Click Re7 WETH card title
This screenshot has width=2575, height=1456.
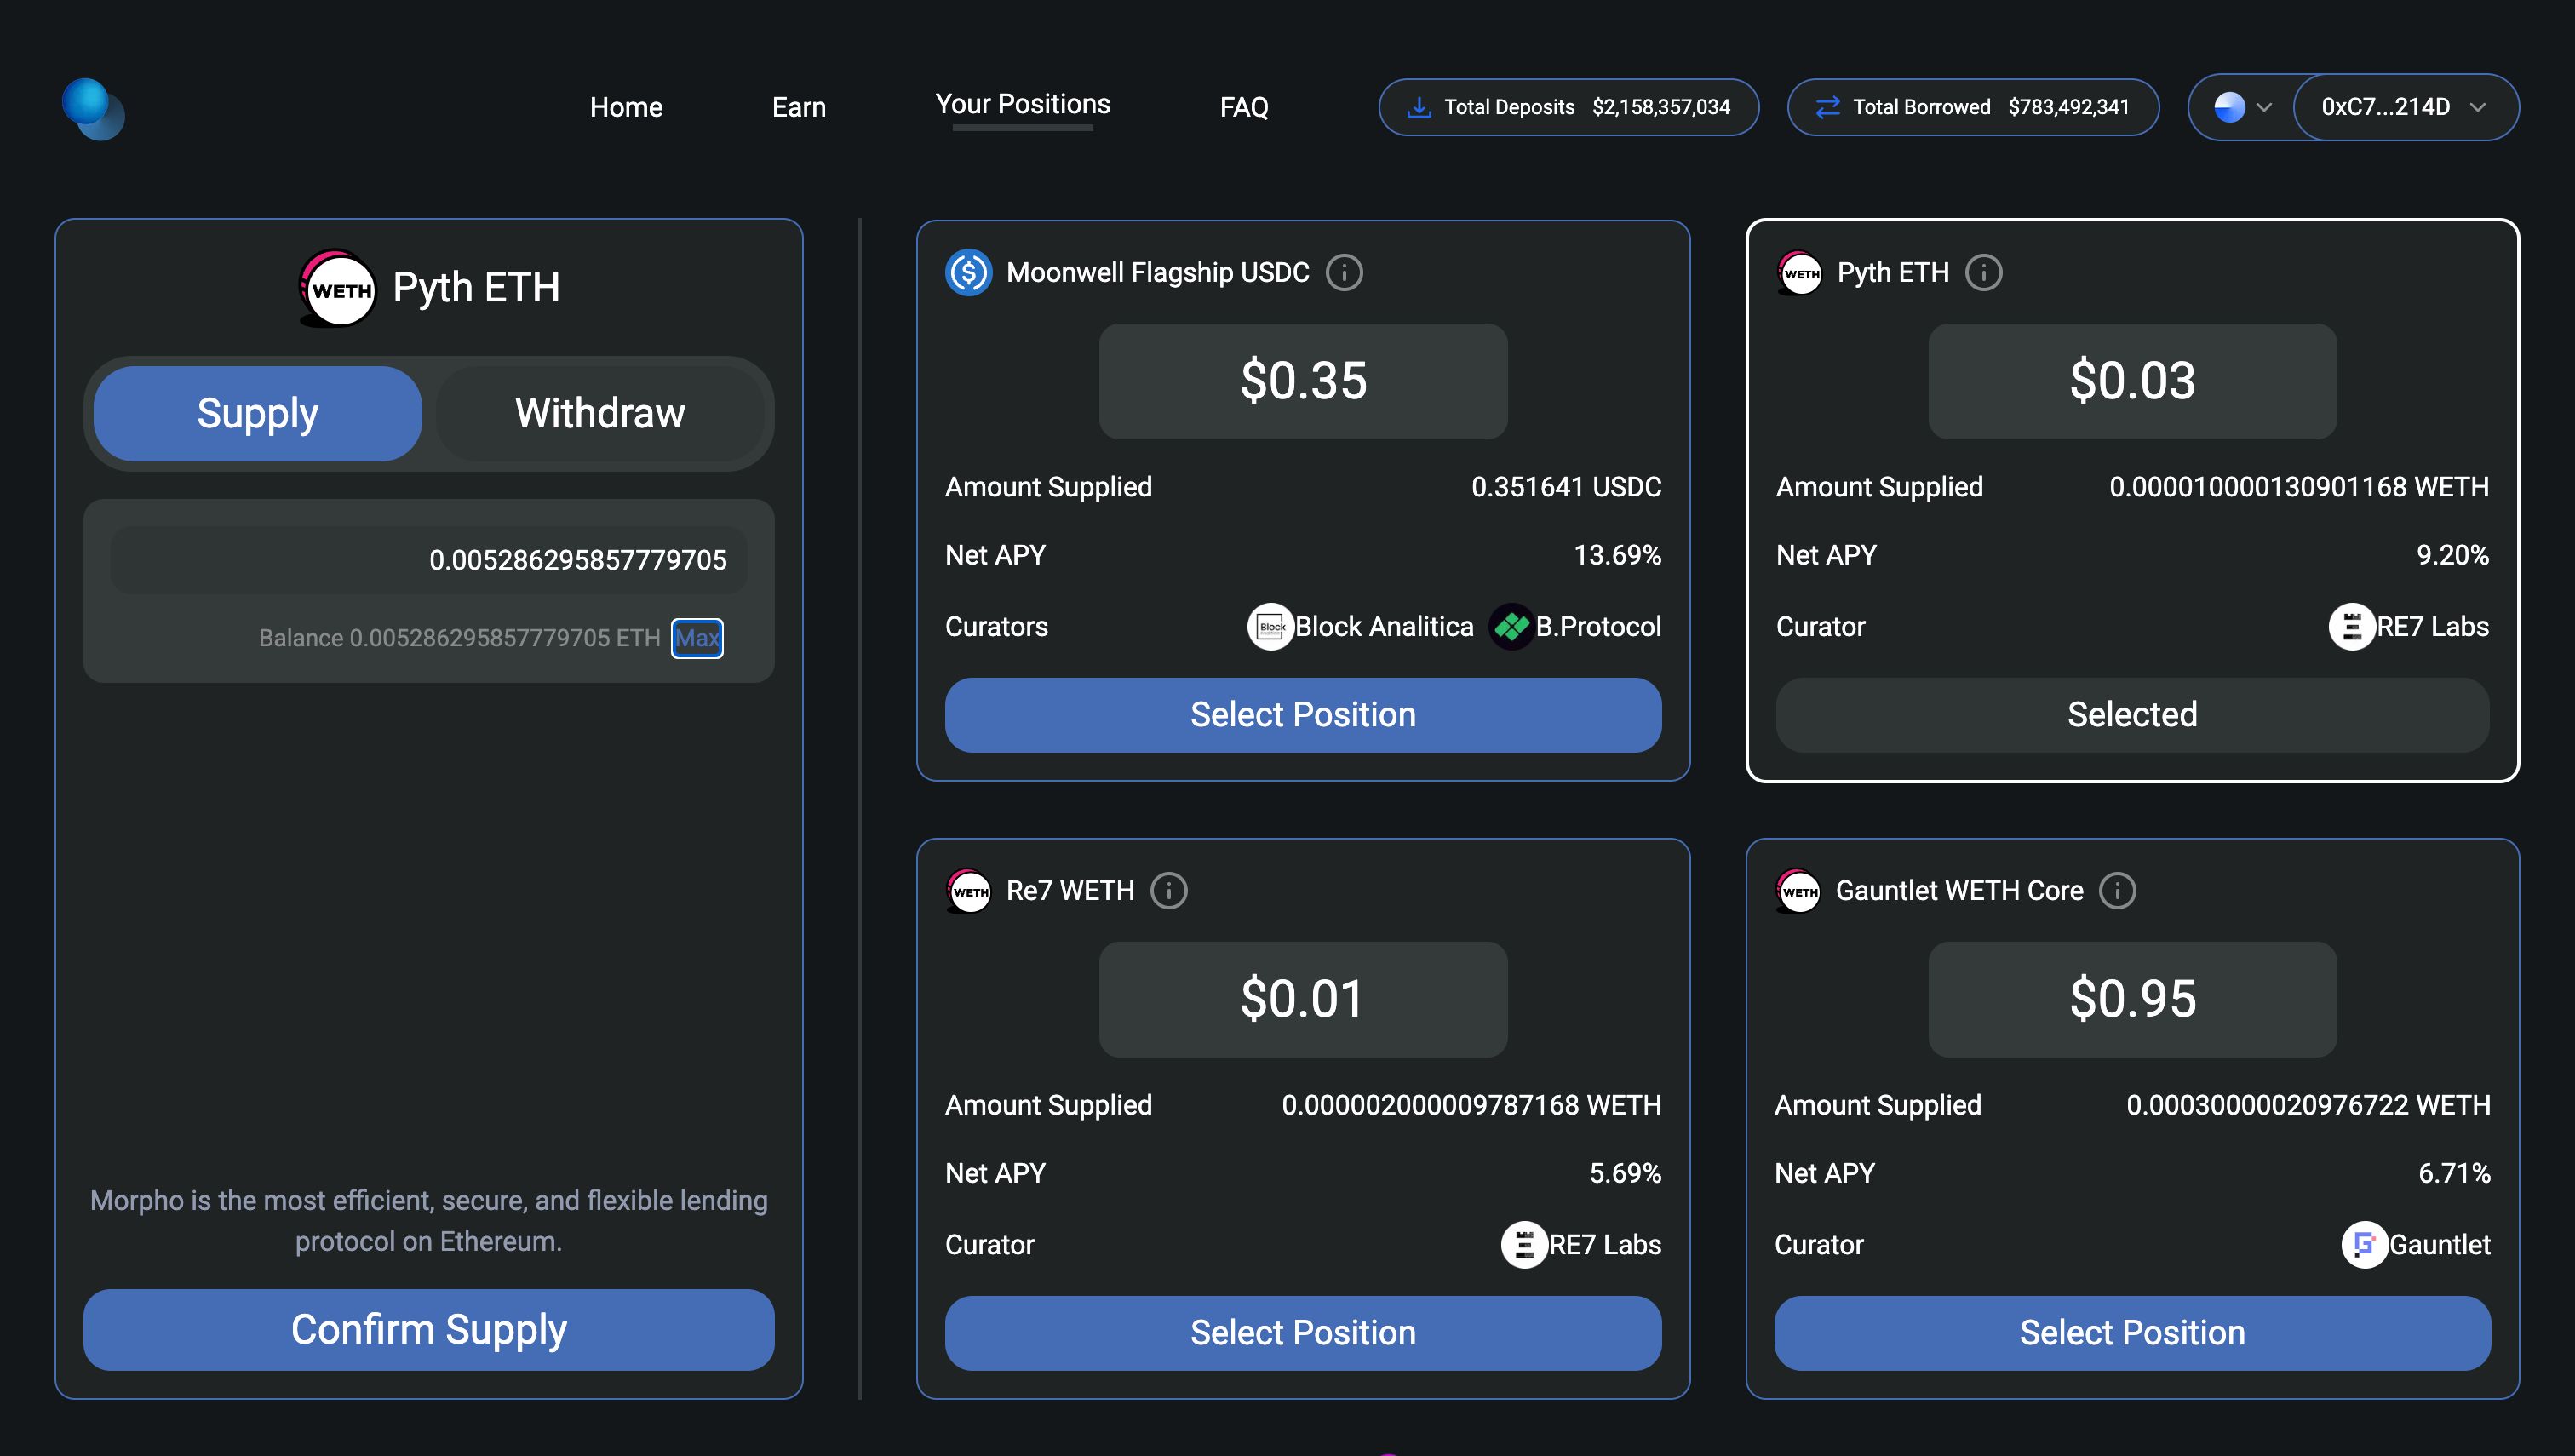coord(1070,890)
